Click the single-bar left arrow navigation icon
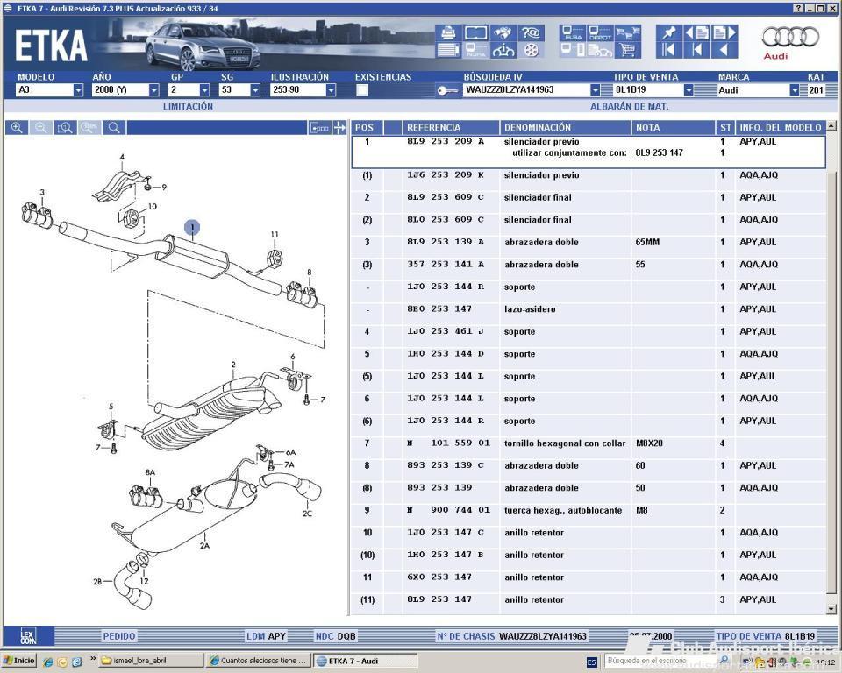 [697, 51]
